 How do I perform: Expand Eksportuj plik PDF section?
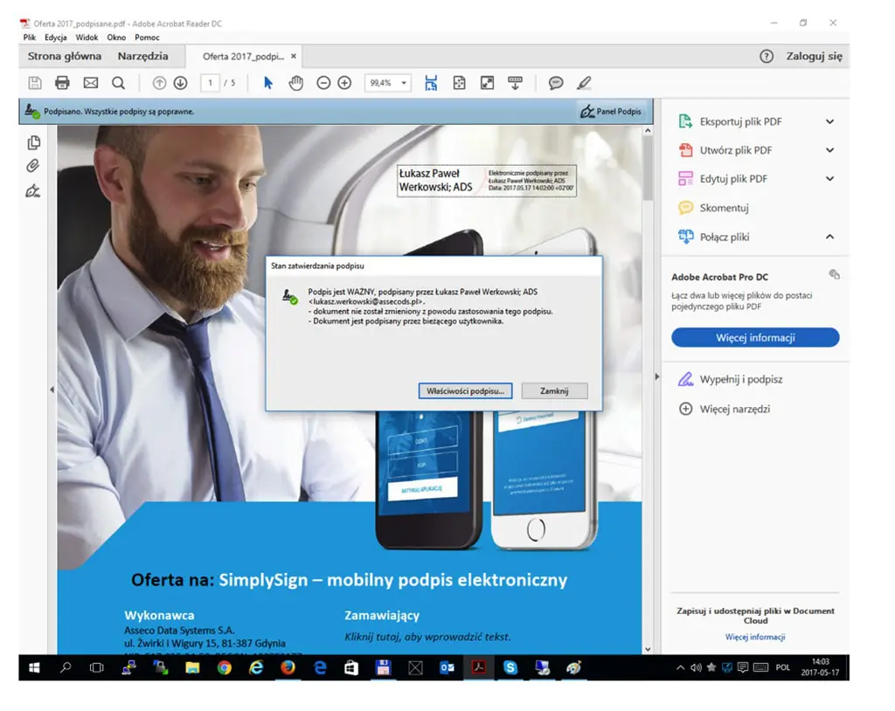[x=830, y=121]
